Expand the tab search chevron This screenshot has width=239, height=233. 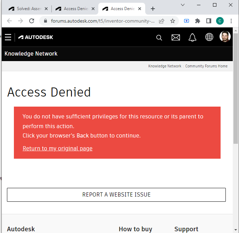click(183, 5)
